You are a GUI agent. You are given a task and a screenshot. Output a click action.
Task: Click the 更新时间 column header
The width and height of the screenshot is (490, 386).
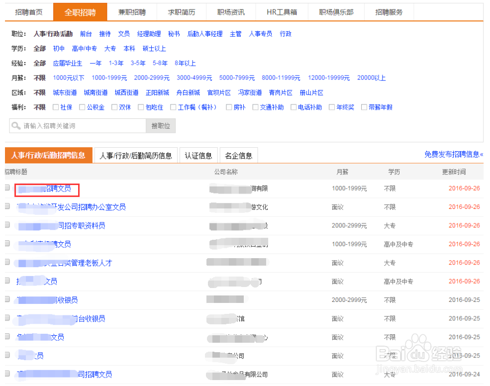pyautogui.click(x=454, y=172)
